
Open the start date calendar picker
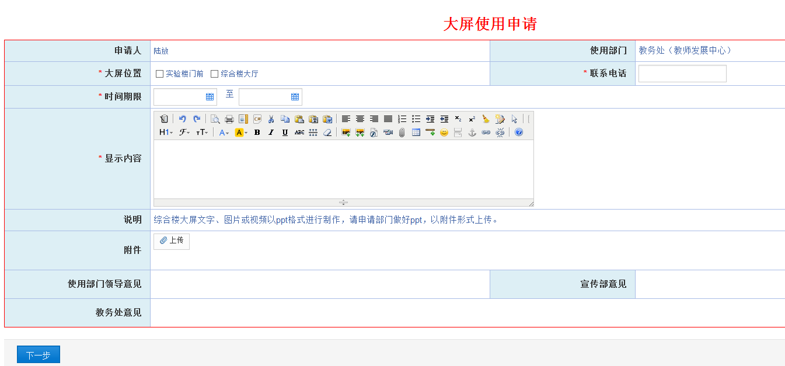[x=210, y=97]
